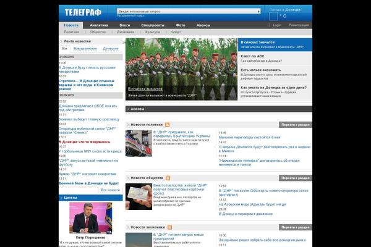371x247 pixels.
Task: Open article Дончане предлагают ОБСЕ пожить под обстрелами
Action: point(88,108)
